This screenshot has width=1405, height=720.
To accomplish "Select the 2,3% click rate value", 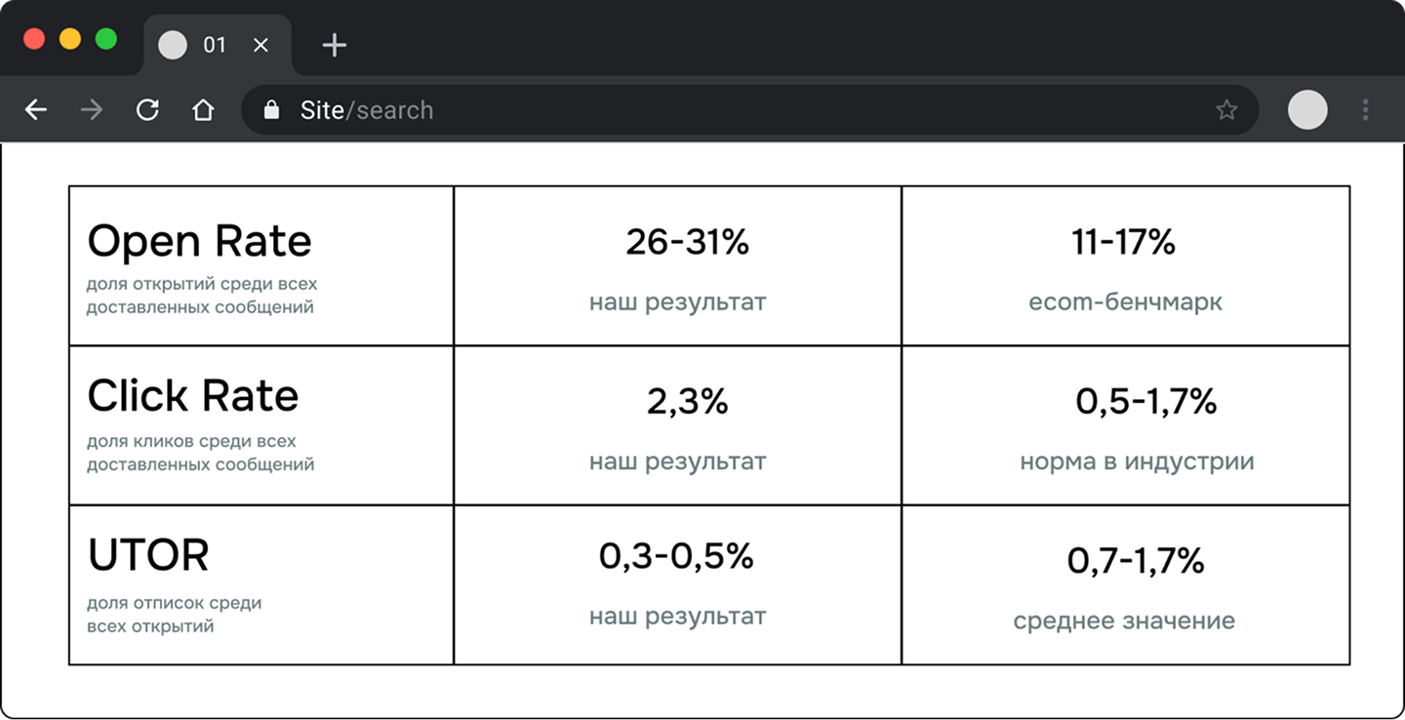I will (x=687, y=401).
